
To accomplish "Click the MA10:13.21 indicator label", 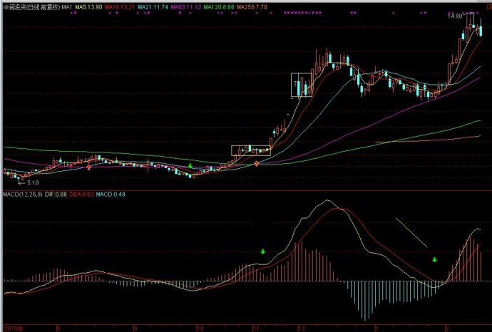I will tap(121, 6).
